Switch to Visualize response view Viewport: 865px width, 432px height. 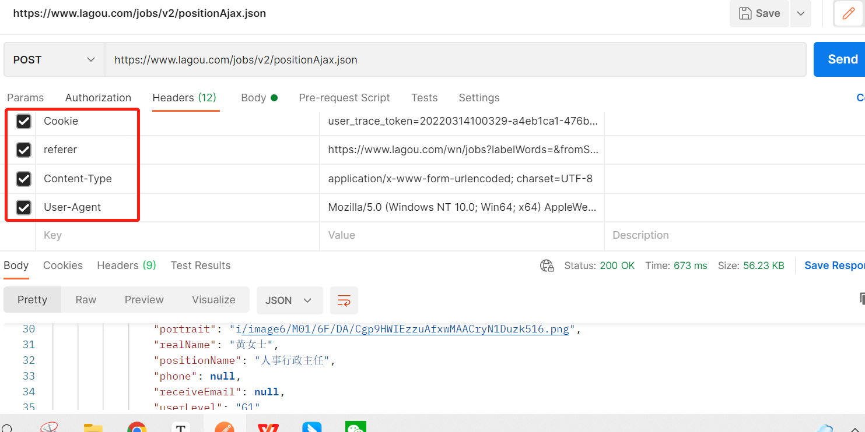[x=213, y=300]
